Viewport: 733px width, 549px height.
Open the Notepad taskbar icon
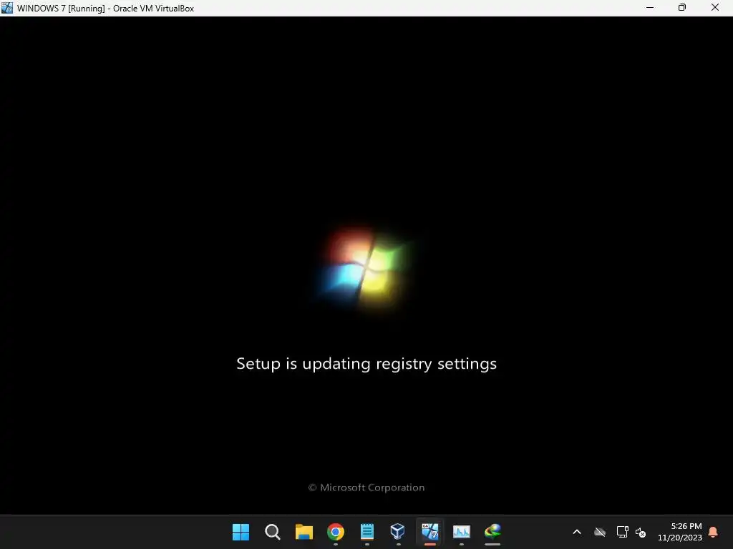(x=367, y=532)
